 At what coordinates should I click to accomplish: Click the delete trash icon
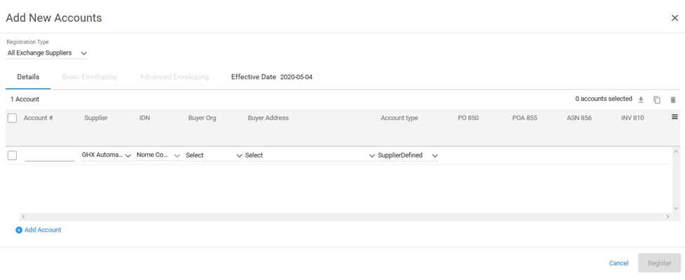(x=673, y=100)
